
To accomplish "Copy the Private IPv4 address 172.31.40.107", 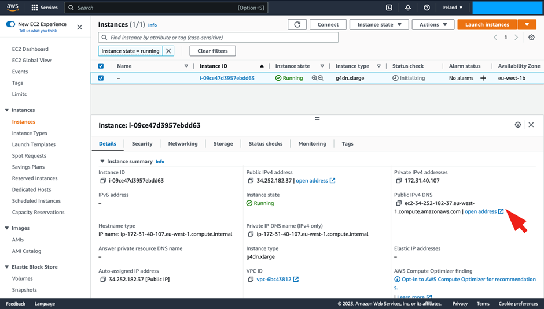I will click(x=399, y=180).
